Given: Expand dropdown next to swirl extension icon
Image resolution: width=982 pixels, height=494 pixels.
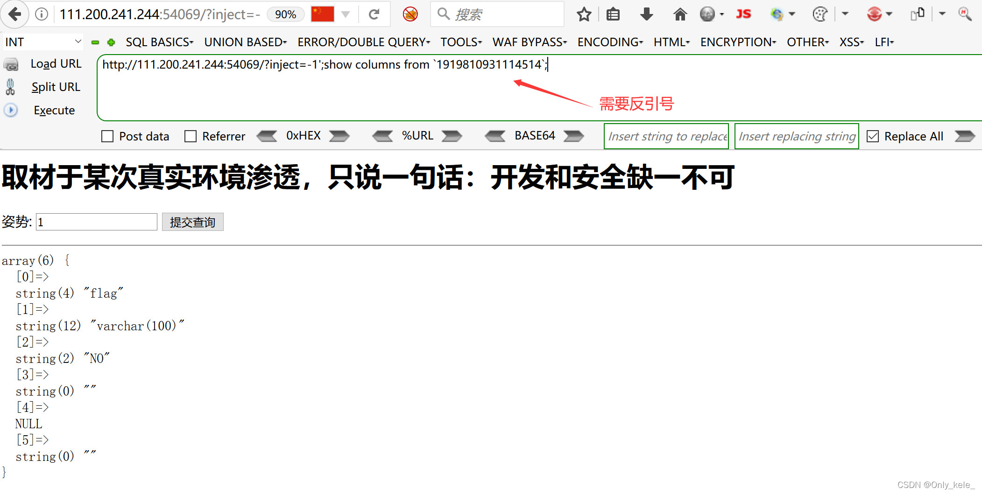Looking at the screenshot, I should pos(792,14).
